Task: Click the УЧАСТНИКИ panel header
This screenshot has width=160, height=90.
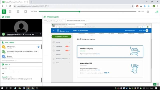Action: (x=8, y=42)
